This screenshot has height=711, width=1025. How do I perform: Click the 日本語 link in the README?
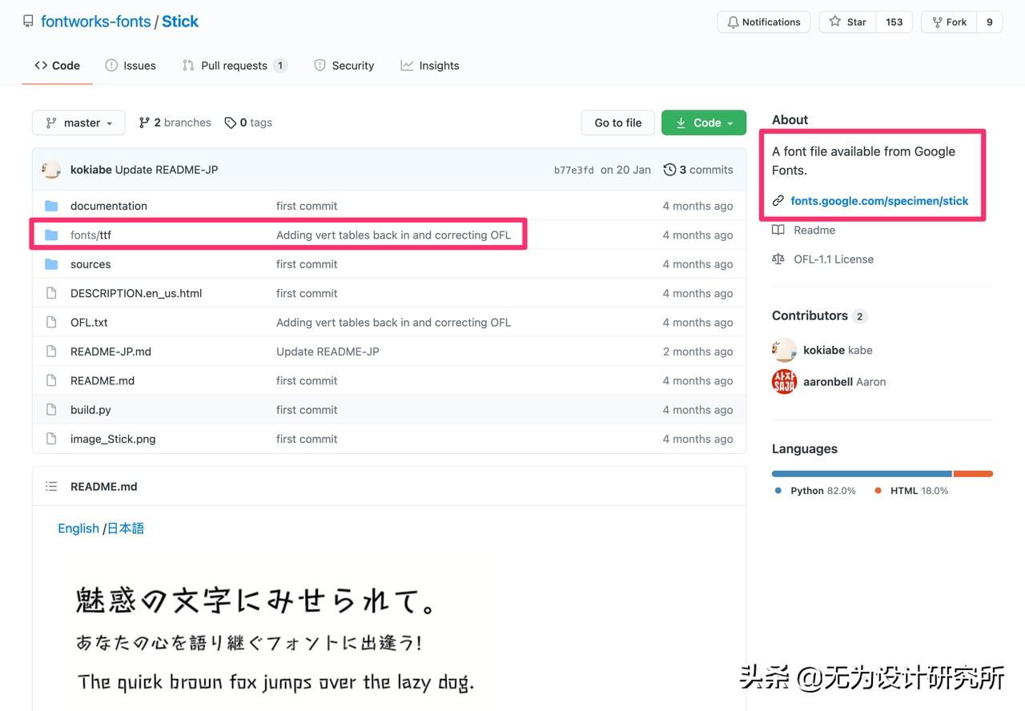(126, 528)
